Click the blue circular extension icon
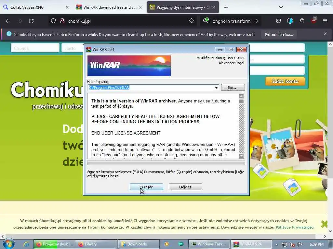 tap(290, 21)
